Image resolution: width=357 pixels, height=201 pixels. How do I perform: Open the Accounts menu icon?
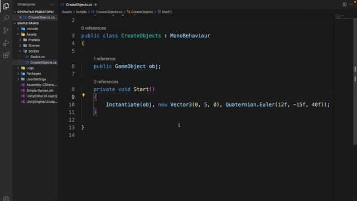(x=6, y=199)
